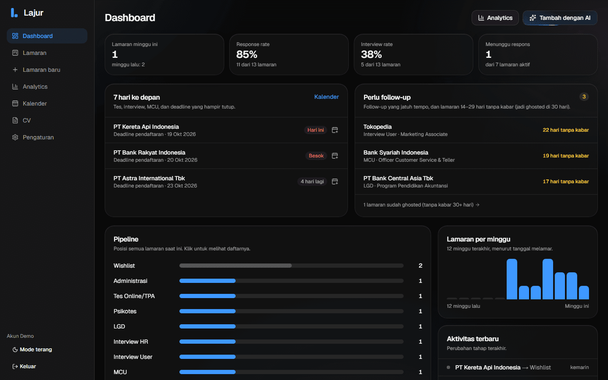This screenshot has height=380, width=608.
Task: Click the chart icon in top Analytics button
Action: pos(481,18)
